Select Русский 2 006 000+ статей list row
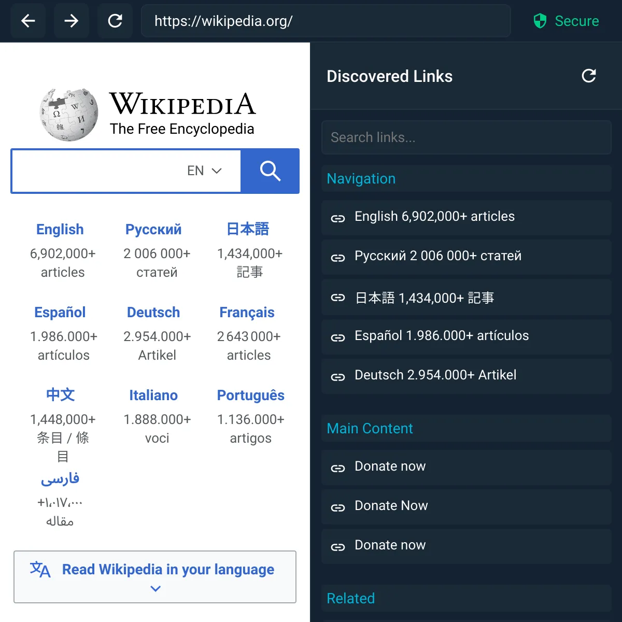This screenshot has height=622, width=622. tap(466, 257)
